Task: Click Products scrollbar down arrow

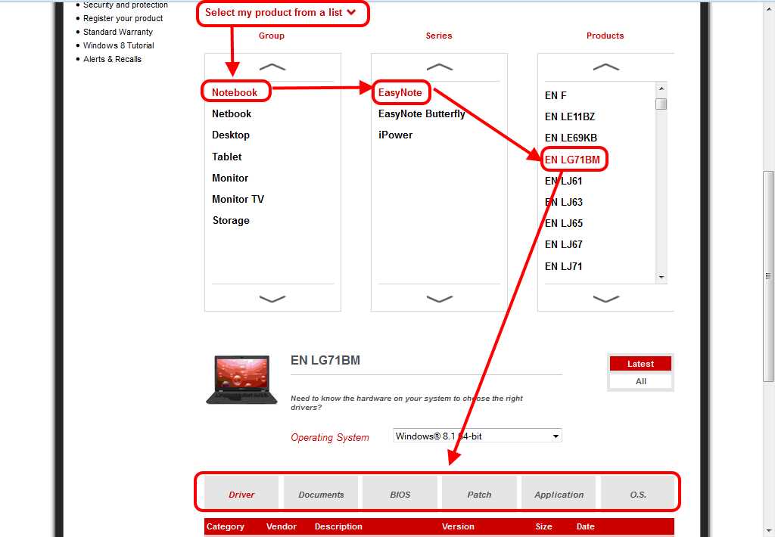Action: click(x=661, y=277)
